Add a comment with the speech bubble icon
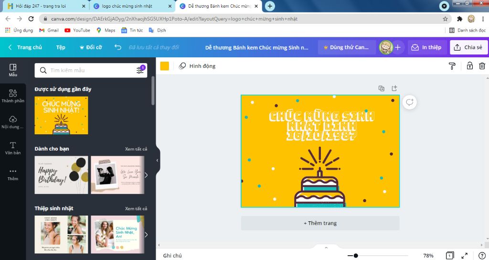 pos(409,102)
